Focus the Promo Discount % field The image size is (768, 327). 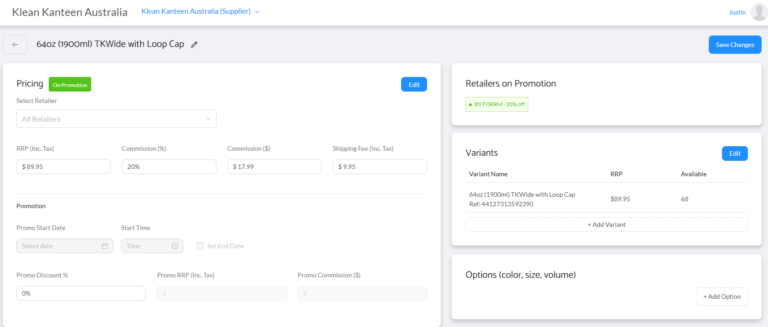81,293
